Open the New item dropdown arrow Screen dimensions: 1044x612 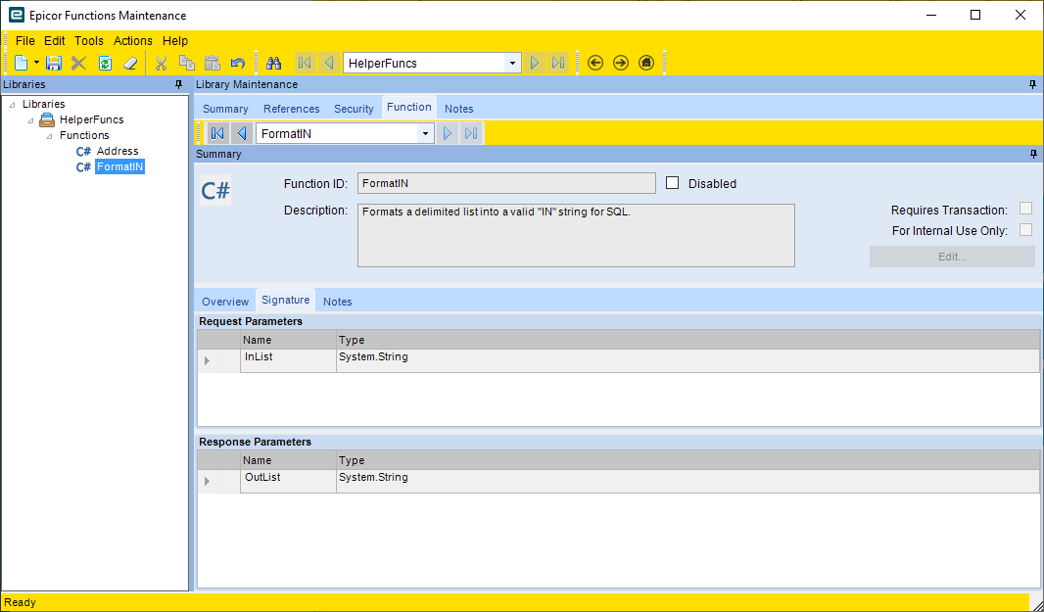(x=36, y=63)
